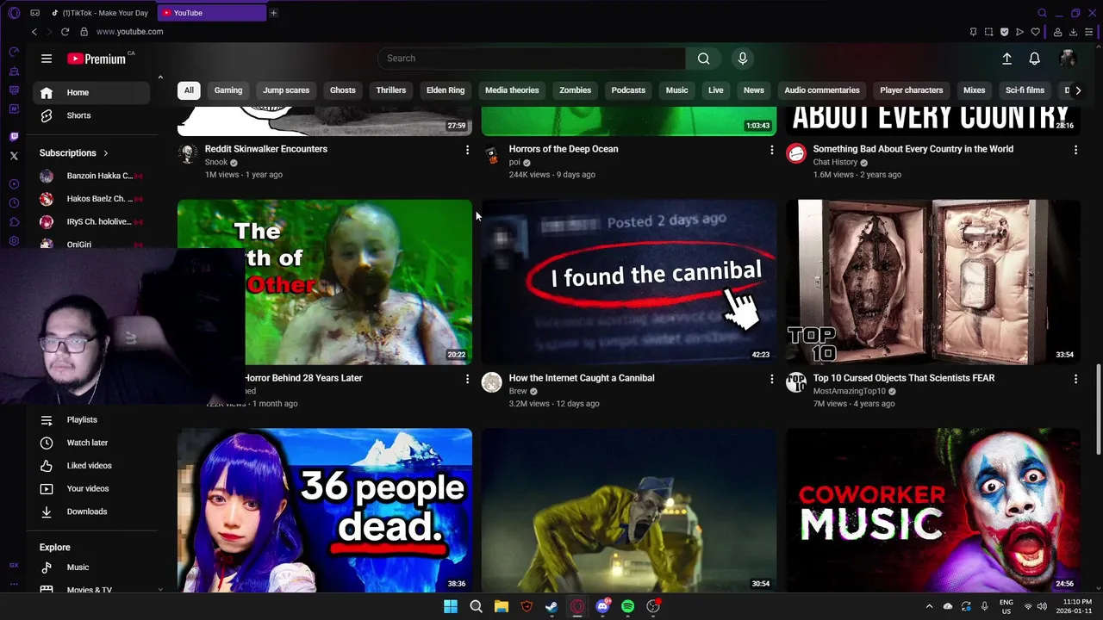
Task: Go back with the browser arrow
Action: [34, 32]
